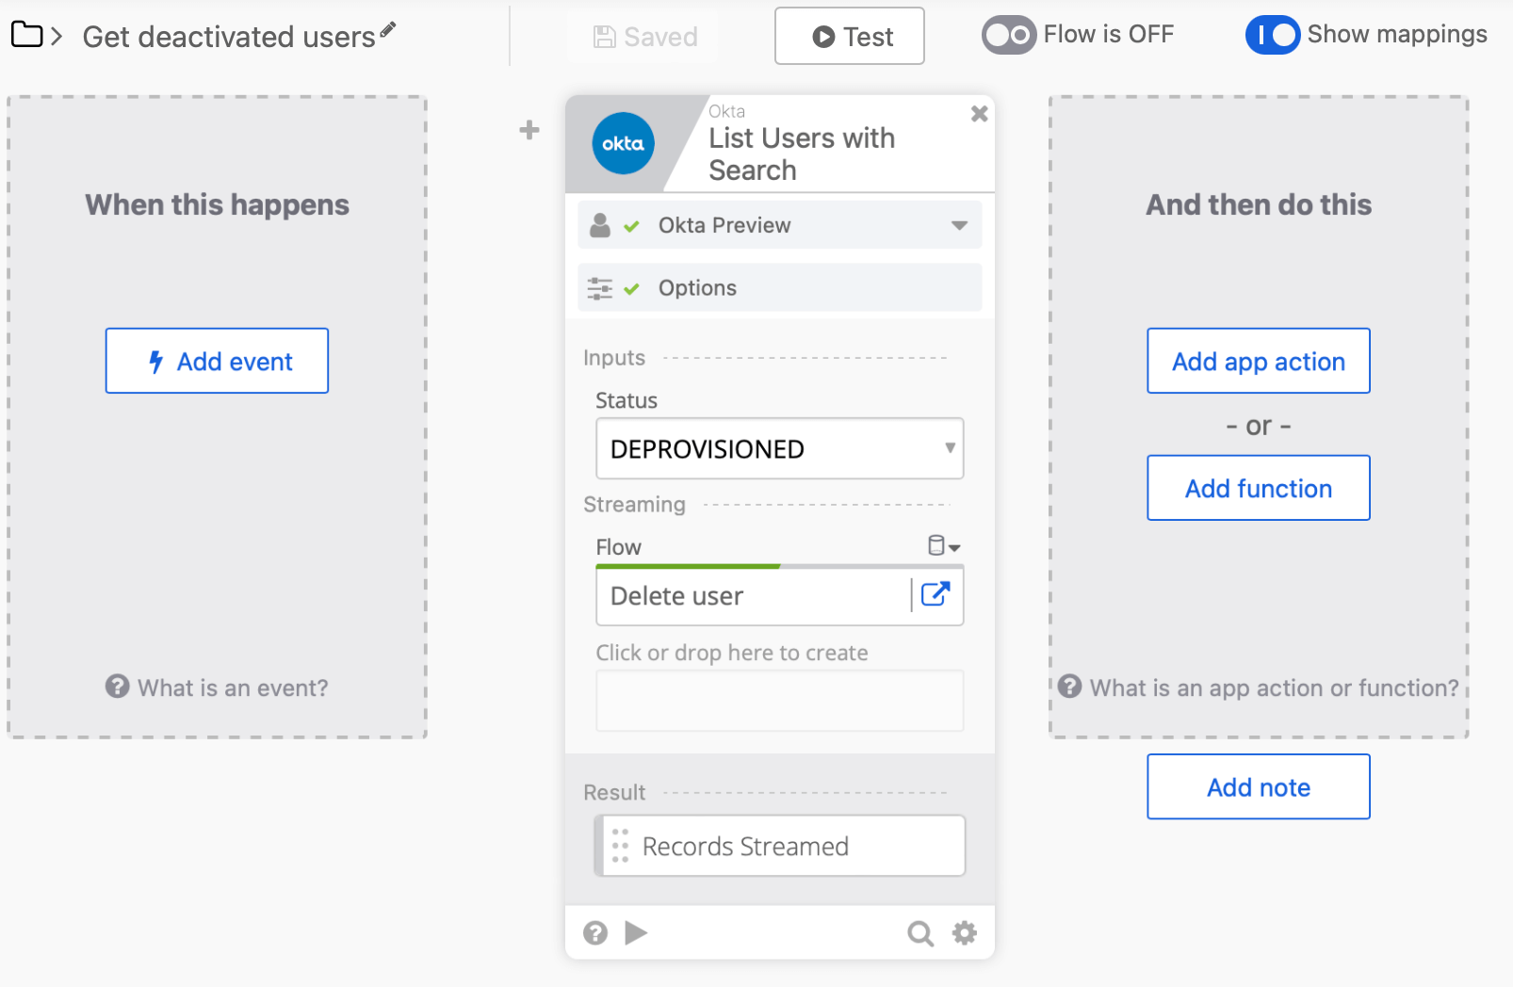Expand the Okta Preview connection dropdown

960,225
